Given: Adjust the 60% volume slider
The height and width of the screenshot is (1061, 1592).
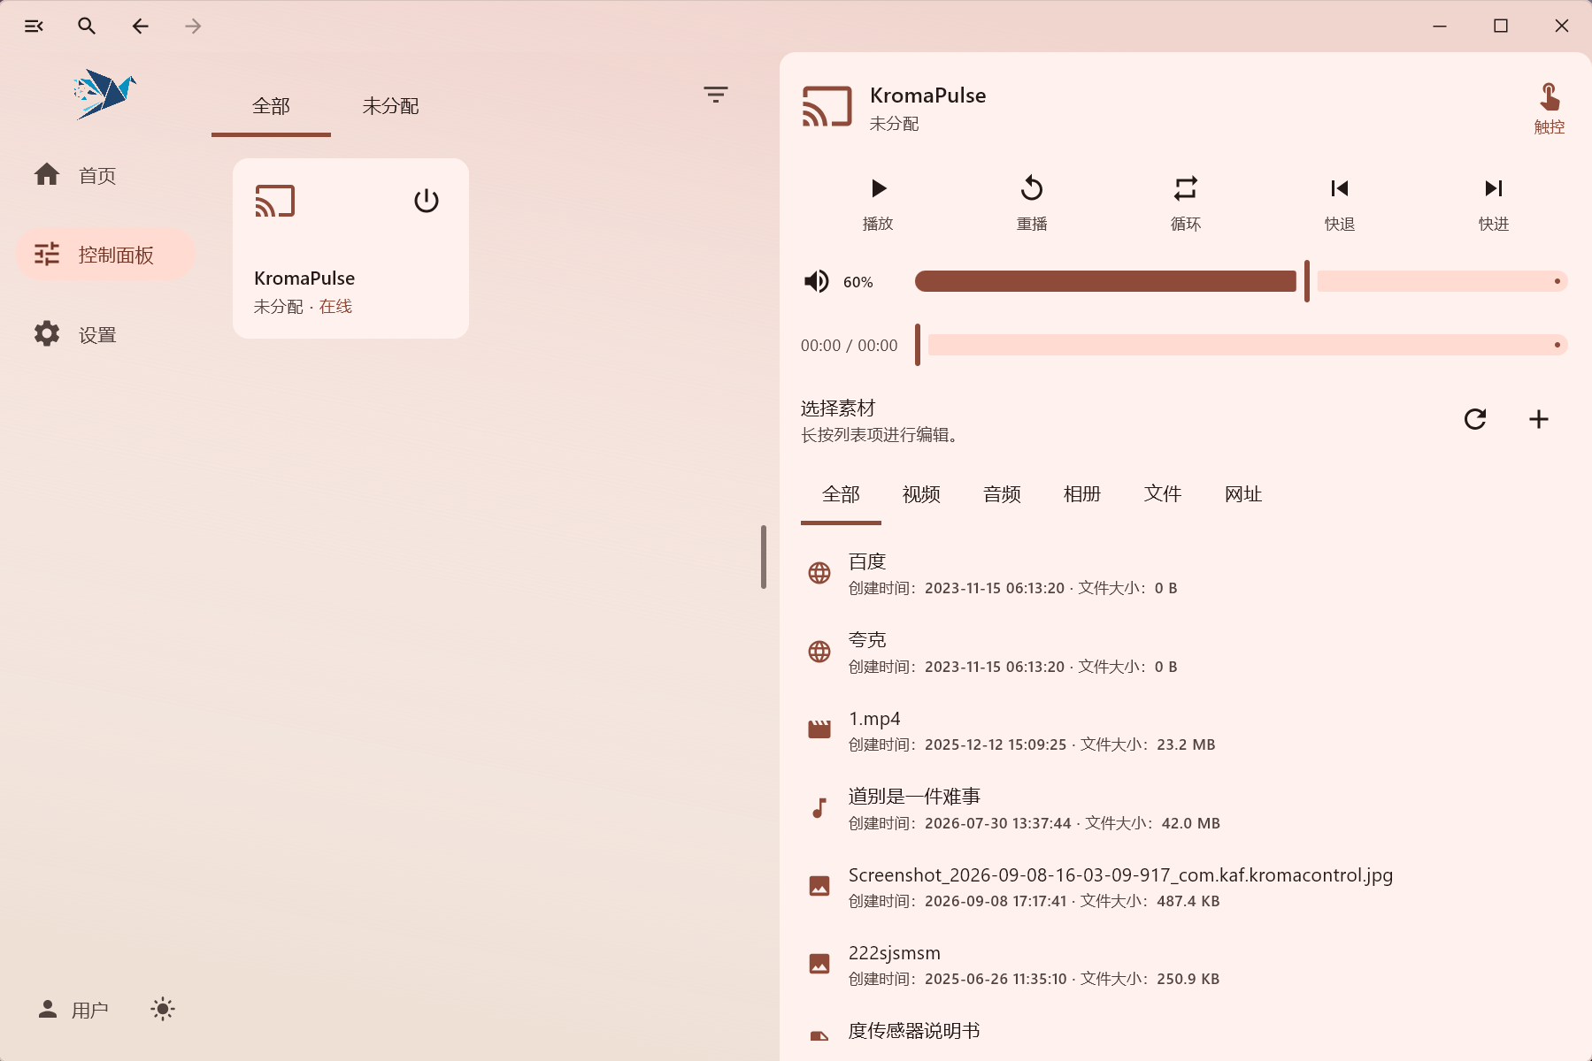Looking at the screenshot, I should [x=1241, y=281].
